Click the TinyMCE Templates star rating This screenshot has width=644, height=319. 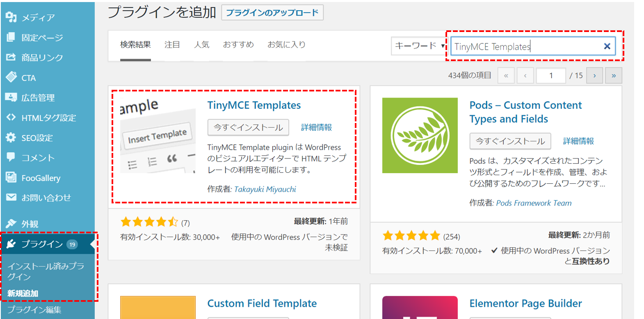tap(149, 222)
